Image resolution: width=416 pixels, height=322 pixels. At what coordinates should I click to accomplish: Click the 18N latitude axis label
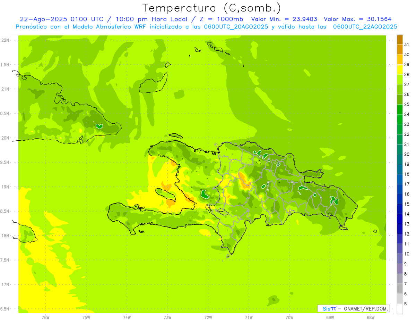tap(5, 236)
